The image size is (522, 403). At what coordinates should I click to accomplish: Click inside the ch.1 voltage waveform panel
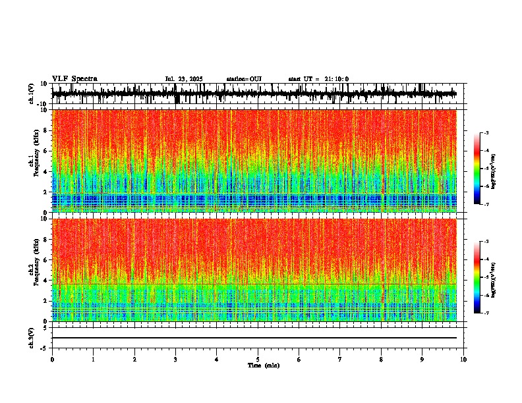(x=257, y=94)
